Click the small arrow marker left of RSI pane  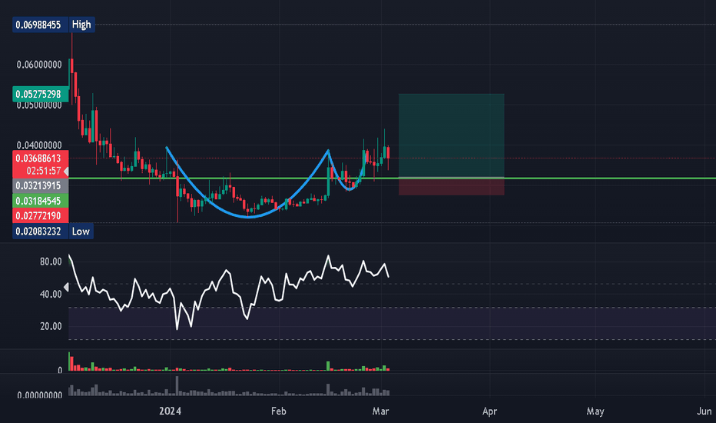66,287
